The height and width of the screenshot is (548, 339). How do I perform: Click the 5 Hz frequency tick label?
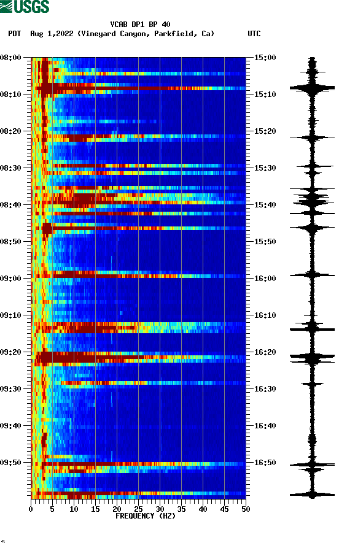(x=52, y=509)
